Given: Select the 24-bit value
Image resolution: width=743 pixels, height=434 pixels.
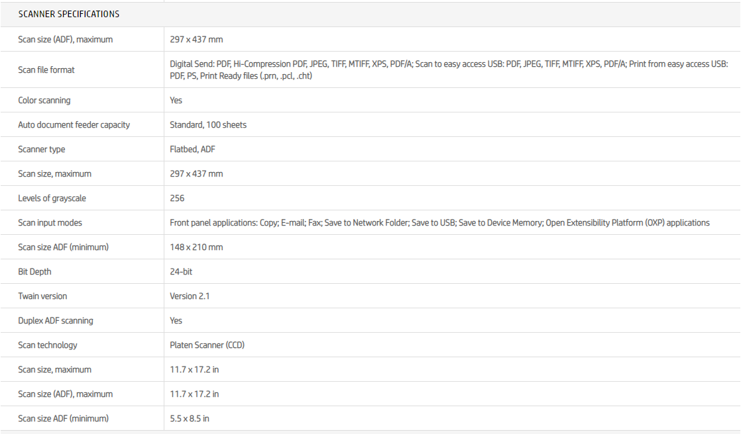Looking at the screenshot, I should pos(181,272).
